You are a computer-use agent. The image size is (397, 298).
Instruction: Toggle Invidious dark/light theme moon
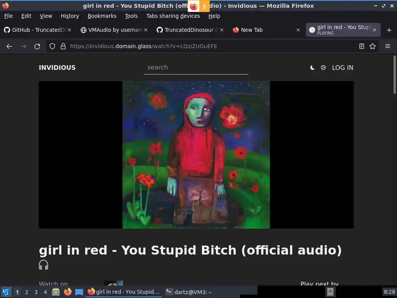click(312, 68)
